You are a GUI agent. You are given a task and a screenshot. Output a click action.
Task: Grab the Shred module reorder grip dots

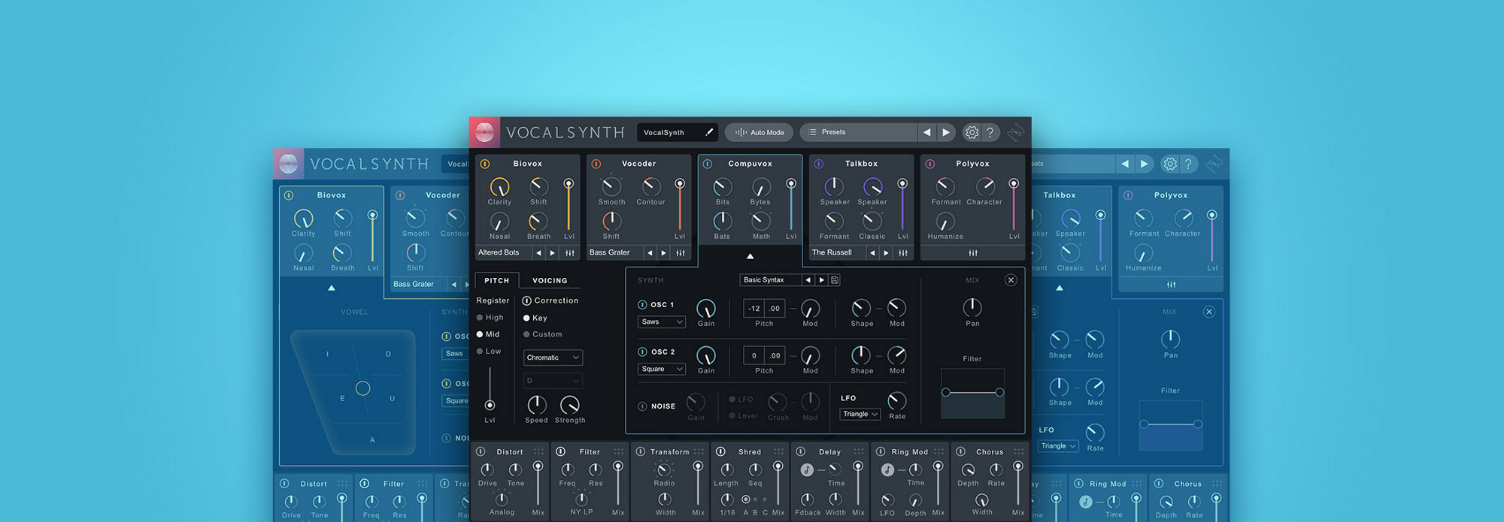coord(778,452)
